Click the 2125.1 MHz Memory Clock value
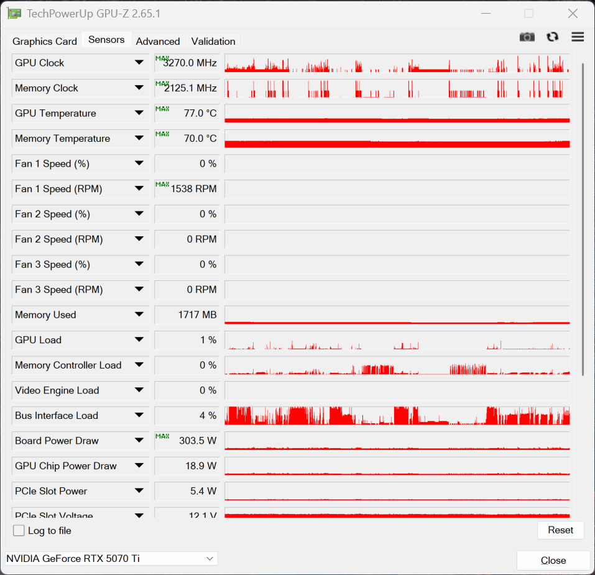This screenshot has height=575, width=595. [x=187, y=88]
